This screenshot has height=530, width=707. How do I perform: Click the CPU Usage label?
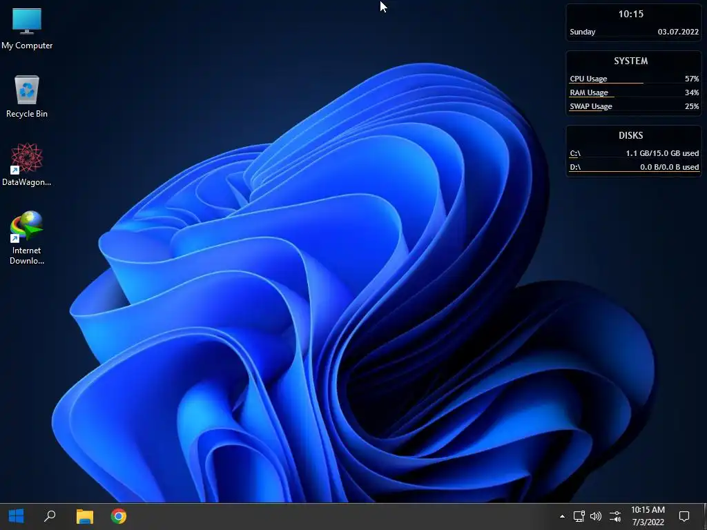[588, 79]
